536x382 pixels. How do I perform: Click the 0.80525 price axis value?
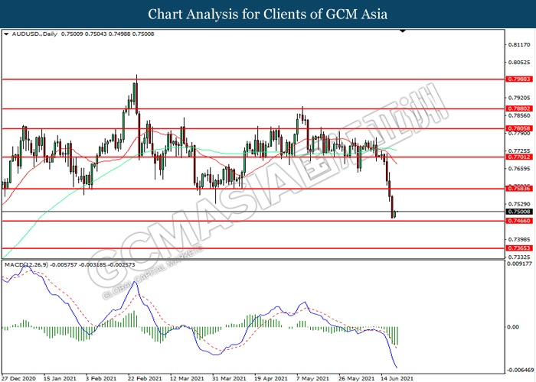pyautogui.click(x=519, y=63)
